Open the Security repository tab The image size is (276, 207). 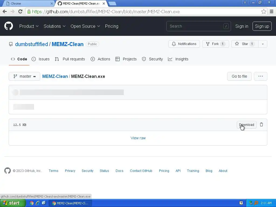153,59
